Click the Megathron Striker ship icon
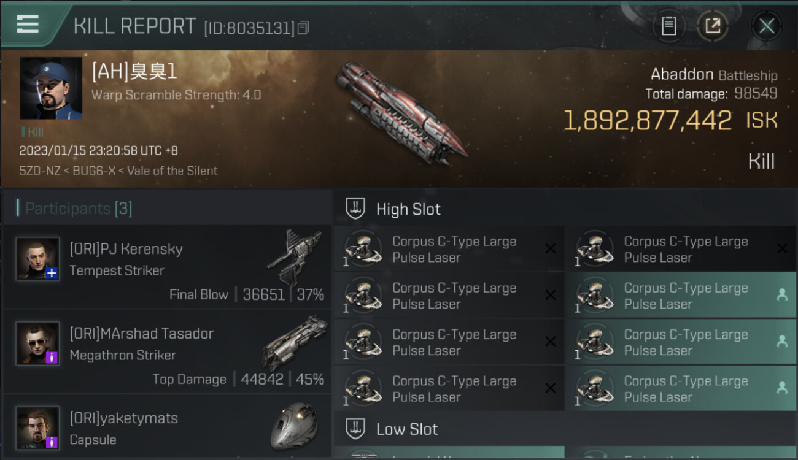 coord(295,342)
